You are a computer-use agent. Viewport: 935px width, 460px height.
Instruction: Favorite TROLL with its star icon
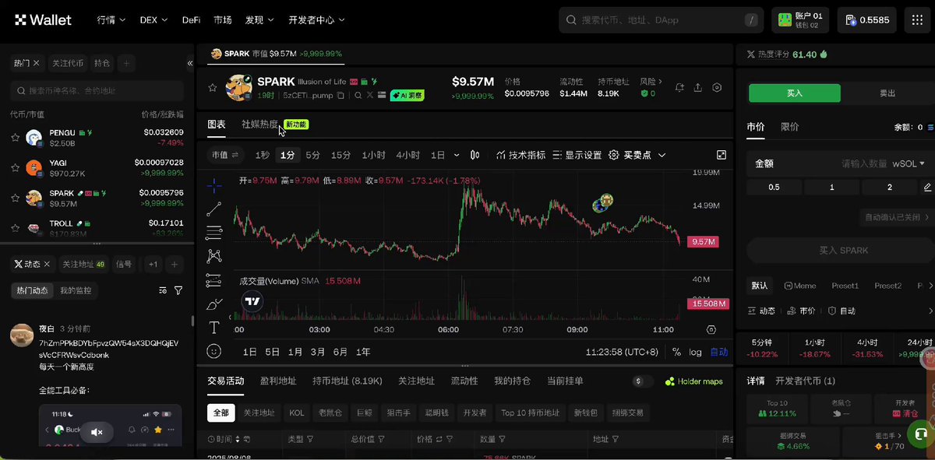point(15,228)
